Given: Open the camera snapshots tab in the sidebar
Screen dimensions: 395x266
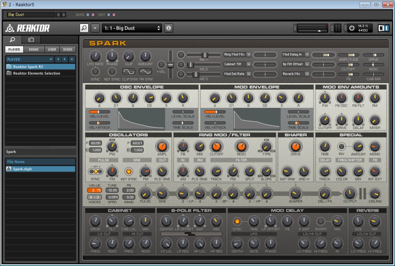Looking at the screenshot, I should pos(31,40).
